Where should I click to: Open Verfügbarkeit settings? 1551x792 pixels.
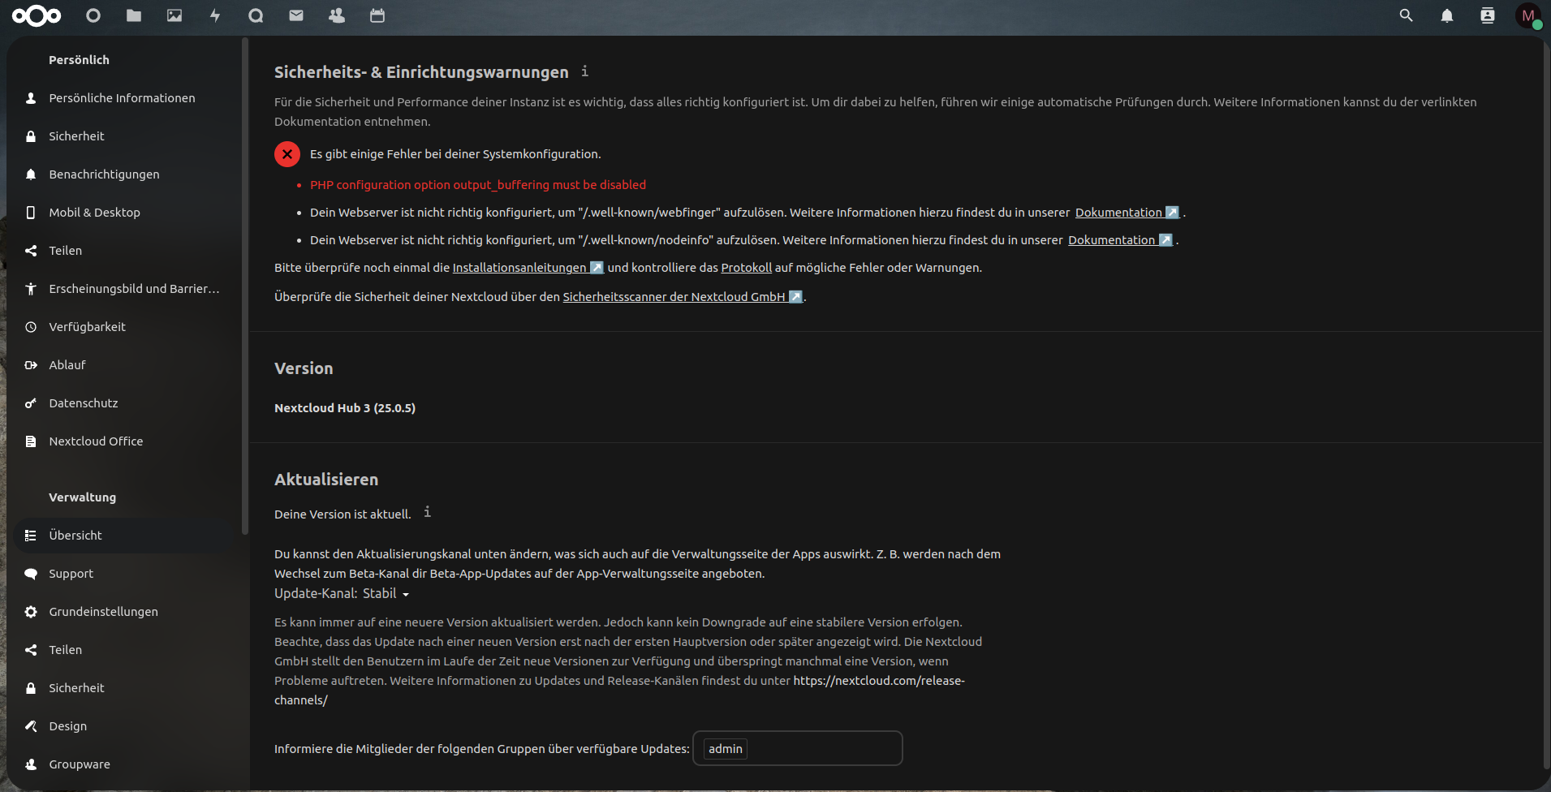[123, 327]
